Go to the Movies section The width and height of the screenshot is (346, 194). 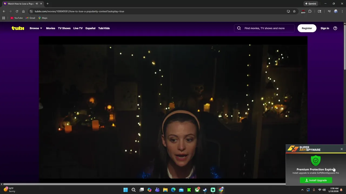[51, 28]
